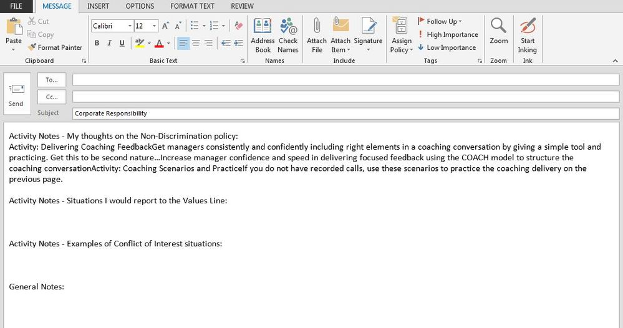Shrink the font size
The height and width of the screenshot is (328, 623).
click(178, 26)
